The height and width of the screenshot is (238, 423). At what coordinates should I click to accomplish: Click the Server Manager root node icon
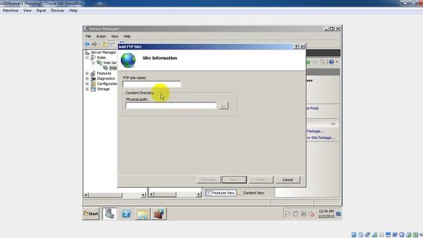coord(87,52)
